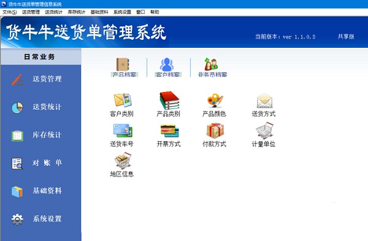
Task: Open the 业务员档案 icon
Action: point(211,64)
